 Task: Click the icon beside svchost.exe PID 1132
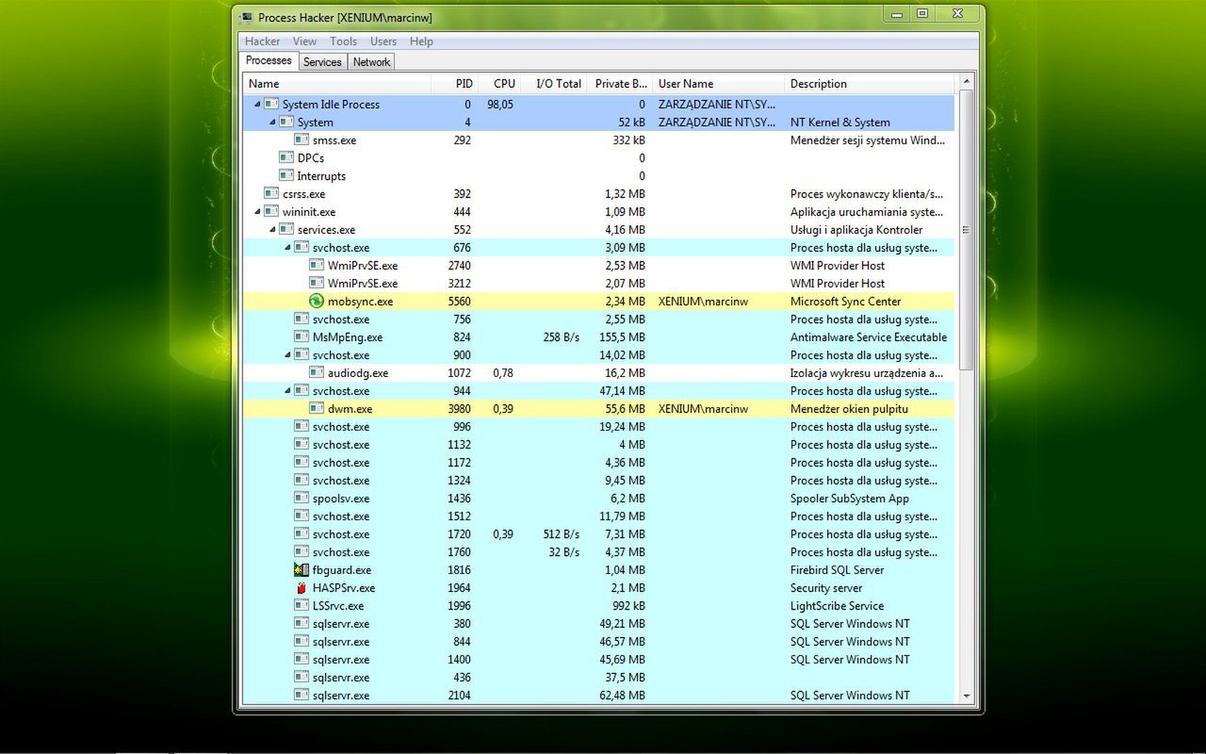click(x=301, y=444)
